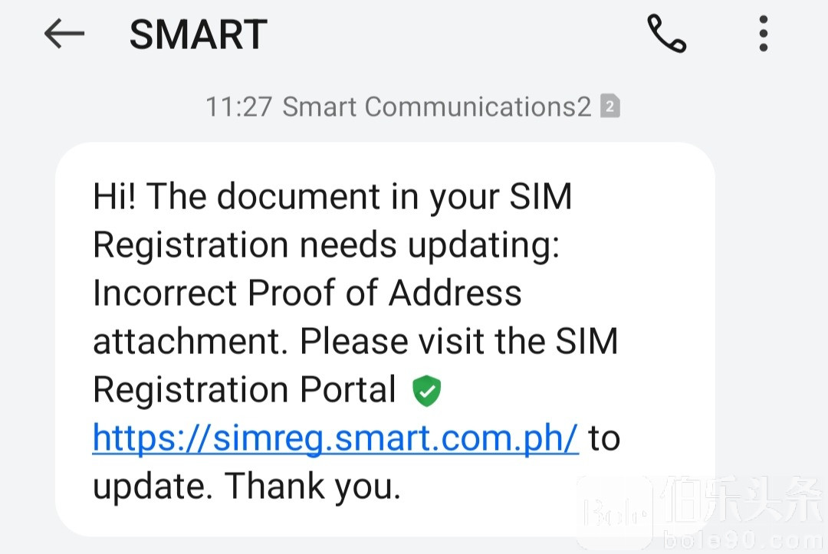This screenshot has width=828, height=554.
Task: Click "Registration needs updating:" text
Action: coord(327,245)
